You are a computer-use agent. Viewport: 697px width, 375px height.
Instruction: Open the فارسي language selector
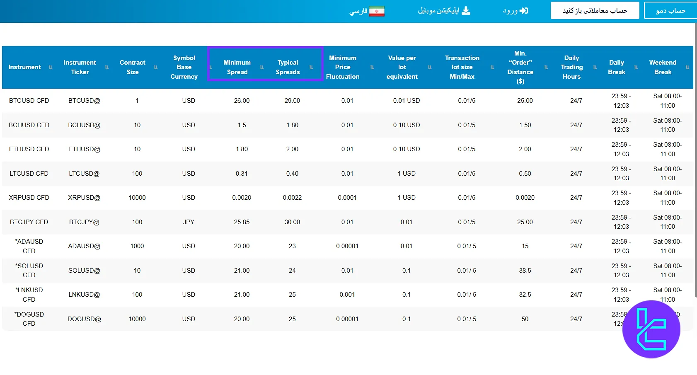coord(358,11)
